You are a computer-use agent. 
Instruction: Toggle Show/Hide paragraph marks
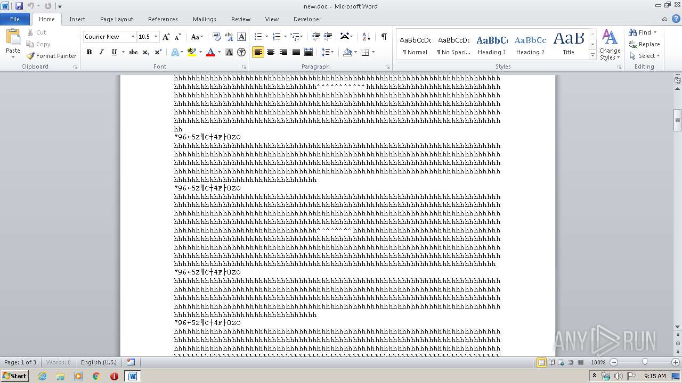coord(384,37)
